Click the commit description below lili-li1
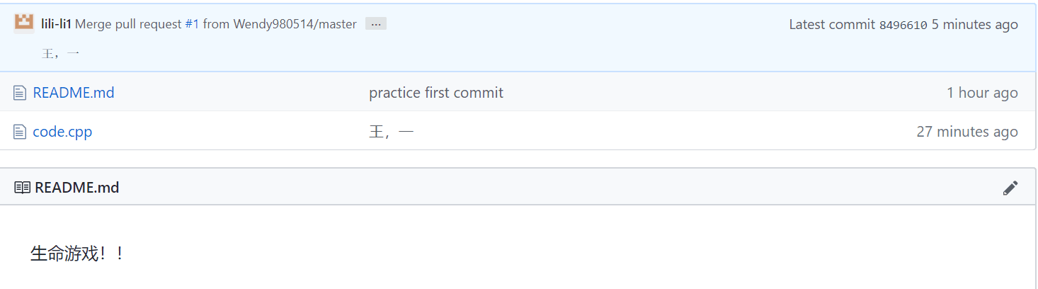Image resolution: width=1038 pixels, height=289 pixels. (60, 54)
